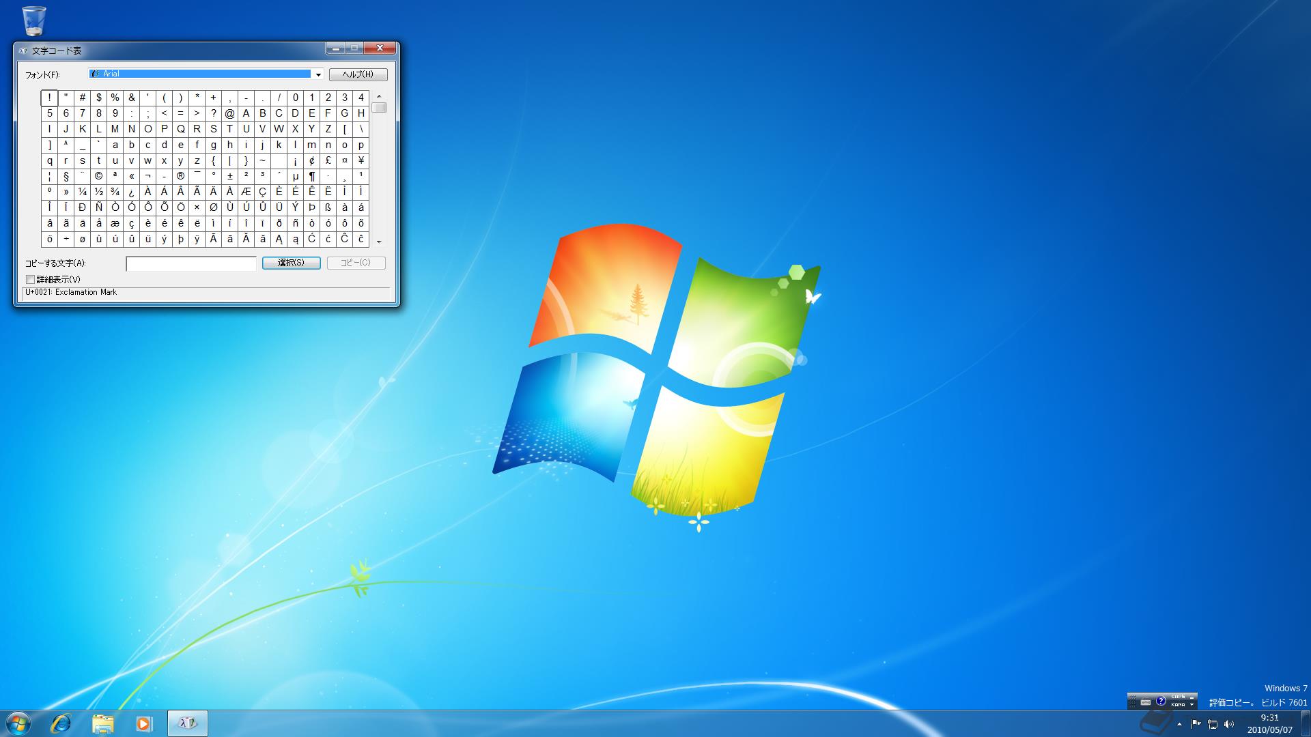Screen dimensions: 1311x737
Task: Select the uppercase Ç character
Action: [x=263, y=192]
